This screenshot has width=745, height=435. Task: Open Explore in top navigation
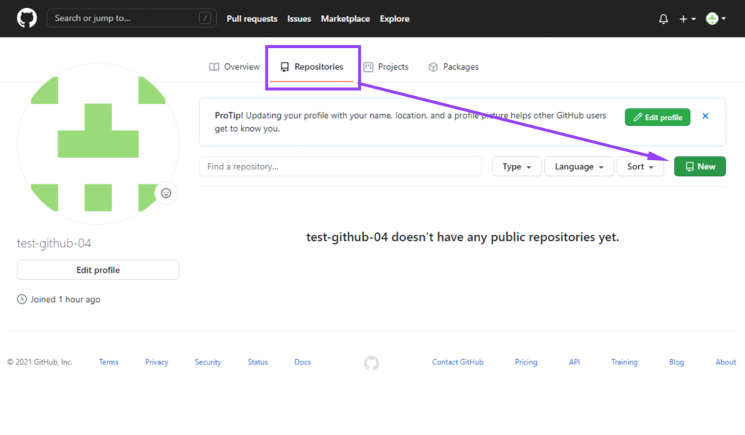[x=394, y=18]
